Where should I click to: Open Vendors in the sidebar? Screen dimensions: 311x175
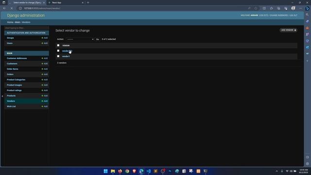11,101
